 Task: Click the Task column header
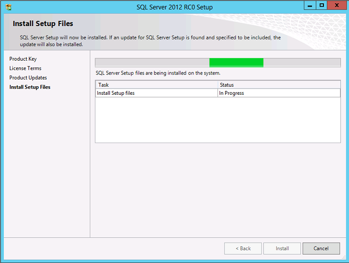pos(157,85)
